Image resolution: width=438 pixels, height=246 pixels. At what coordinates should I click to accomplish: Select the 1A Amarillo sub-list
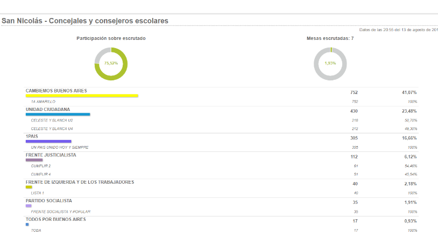tap(43, 102)
